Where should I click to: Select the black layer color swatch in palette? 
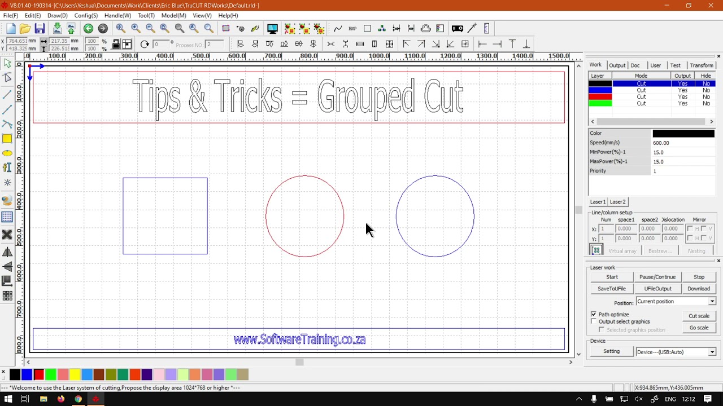click(x=15, y=374)
